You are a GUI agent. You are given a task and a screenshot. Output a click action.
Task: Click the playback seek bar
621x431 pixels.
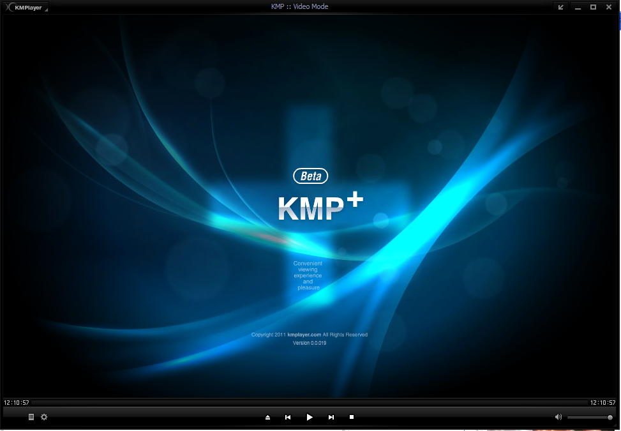point(310,402)
